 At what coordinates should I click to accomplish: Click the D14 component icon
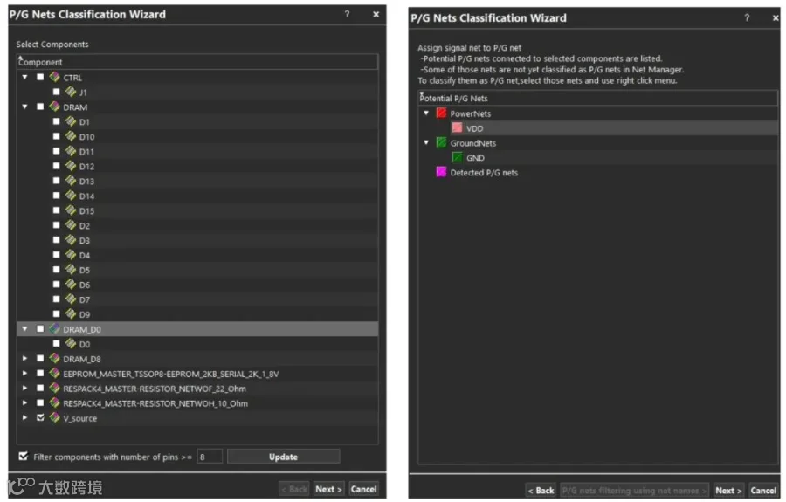pos(71,196)
